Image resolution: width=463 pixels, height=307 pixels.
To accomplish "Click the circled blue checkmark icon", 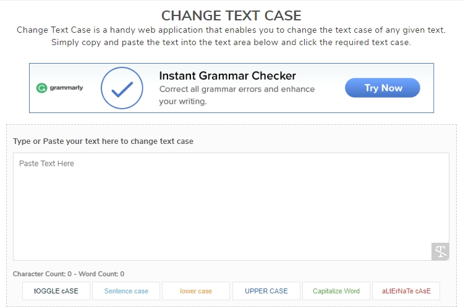I will (126, 88).
